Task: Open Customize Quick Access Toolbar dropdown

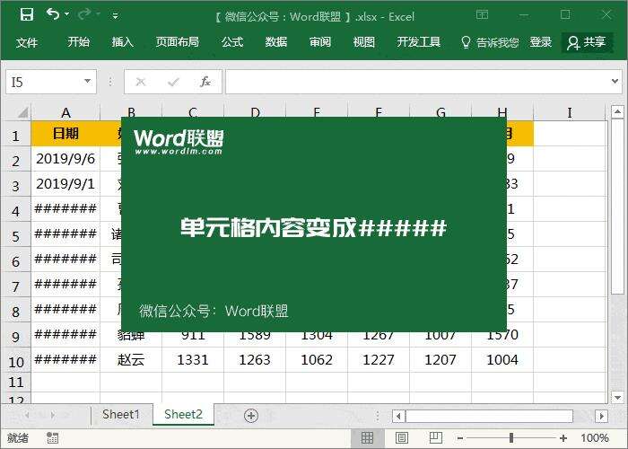Action: pyautogui.click(x=116, y=16)
